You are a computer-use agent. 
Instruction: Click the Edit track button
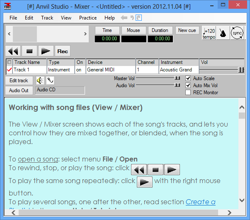coord(19,81)
